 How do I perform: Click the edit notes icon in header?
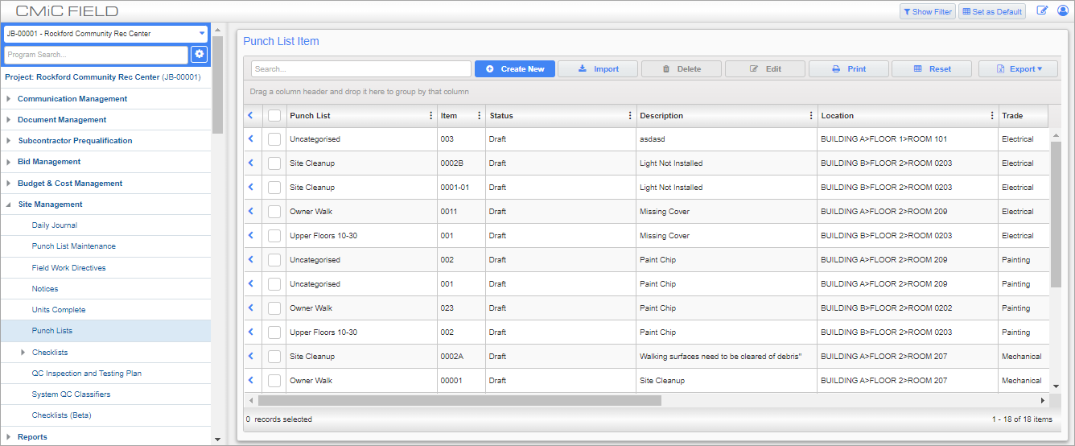click(1042, 11)
